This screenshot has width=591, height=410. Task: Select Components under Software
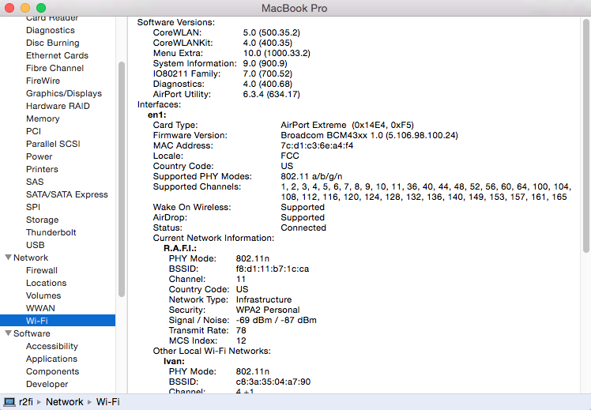coord(52,371)
